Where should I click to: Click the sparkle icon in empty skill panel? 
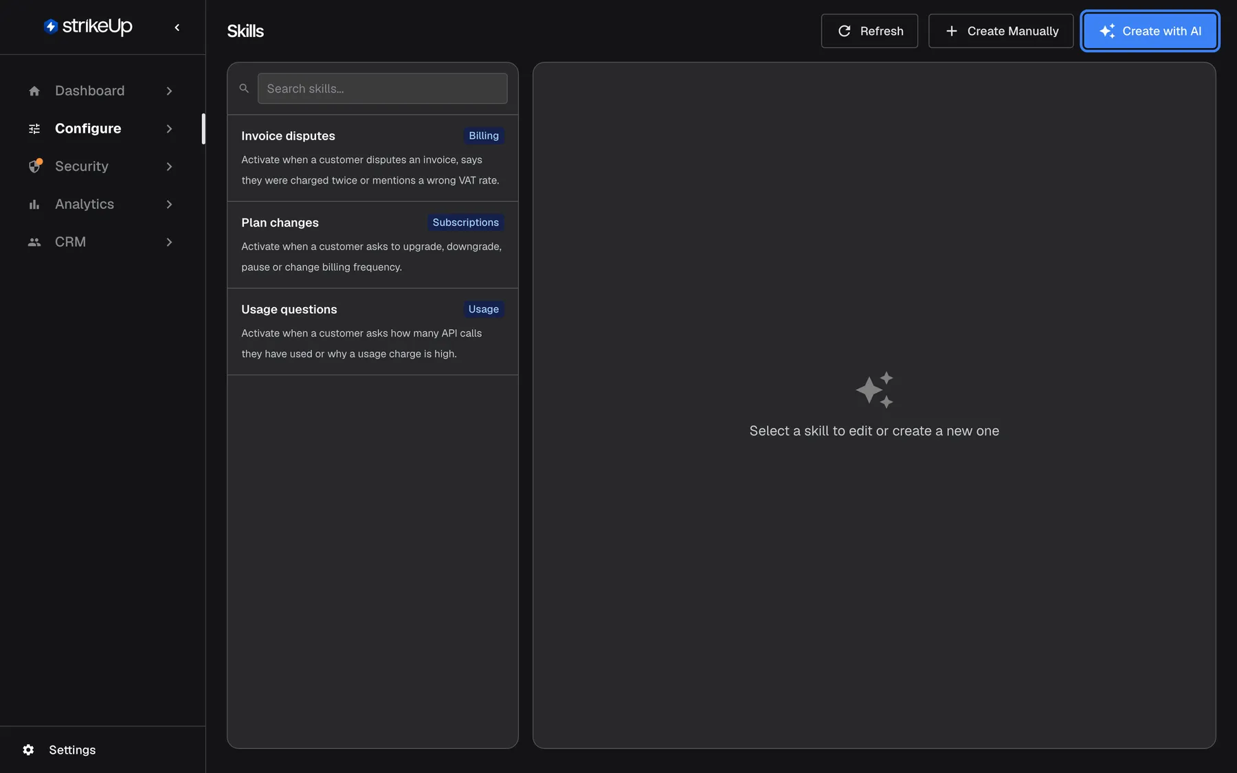874,390
